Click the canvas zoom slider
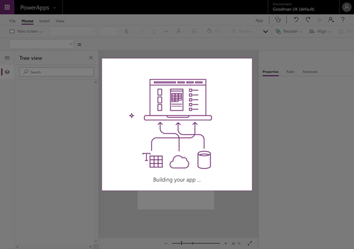The image size is (354, 249). click(x=195, y=243)
